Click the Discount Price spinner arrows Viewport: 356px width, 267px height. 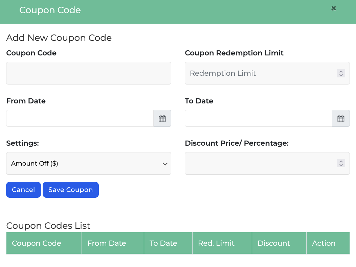[341, 163]
